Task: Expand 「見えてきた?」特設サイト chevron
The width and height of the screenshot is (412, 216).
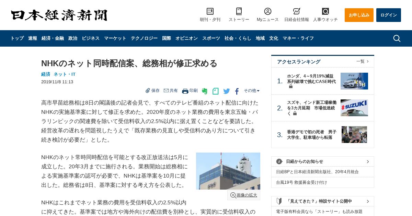Action: (368, 201)
